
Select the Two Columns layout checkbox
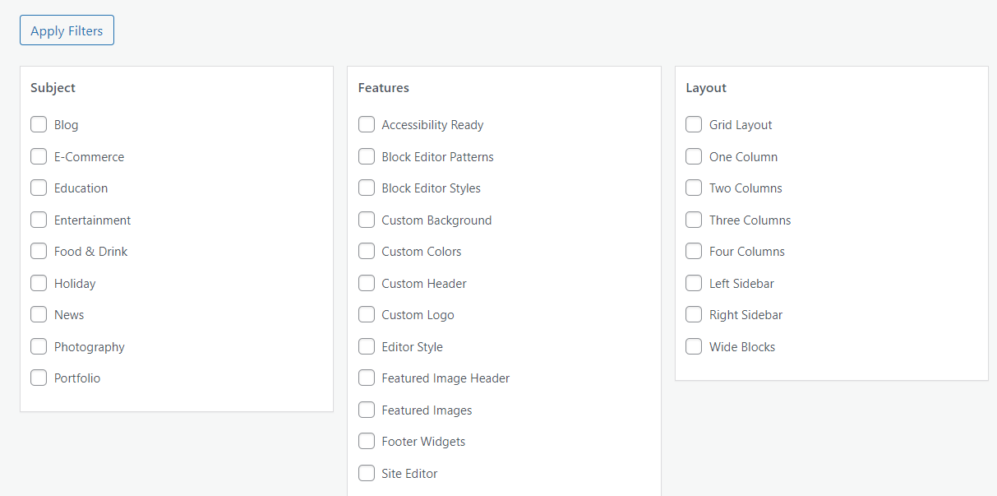point(694,188)
